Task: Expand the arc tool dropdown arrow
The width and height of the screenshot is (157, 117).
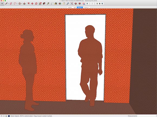Action: pos(17,4)
